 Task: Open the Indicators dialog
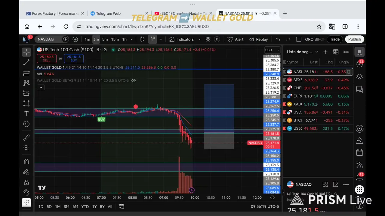tap(181, 39)
